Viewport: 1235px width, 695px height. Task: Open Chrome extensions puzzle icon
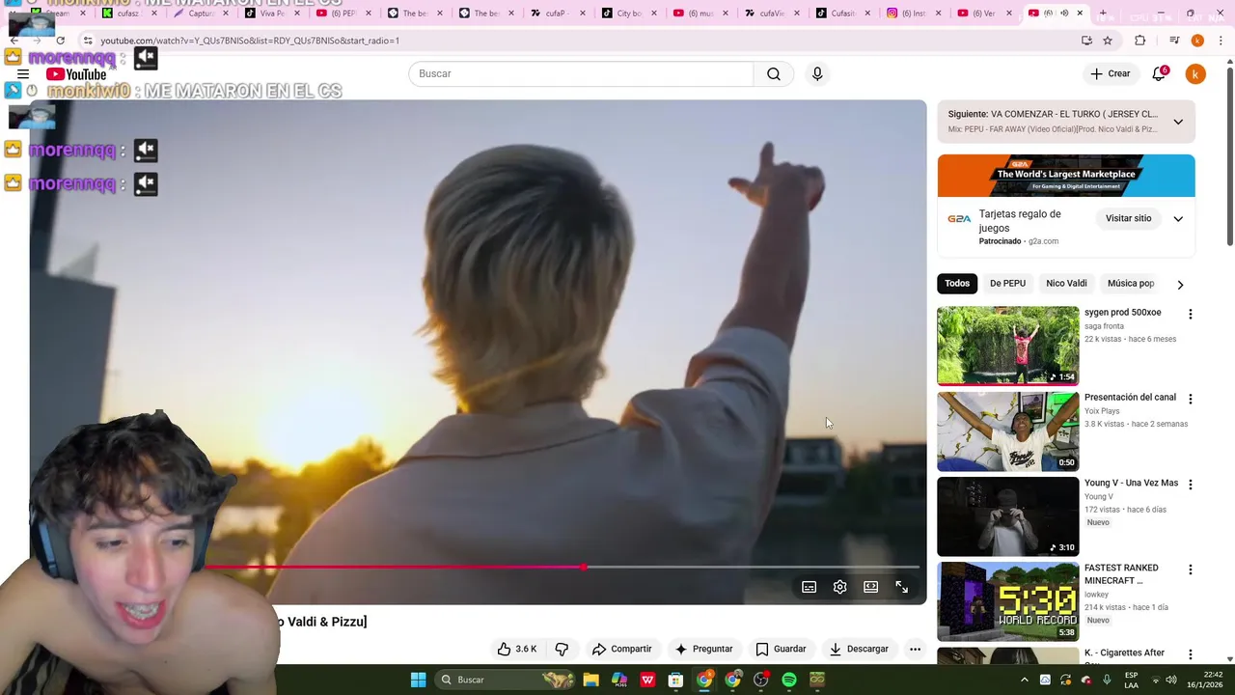point(1140,41)
